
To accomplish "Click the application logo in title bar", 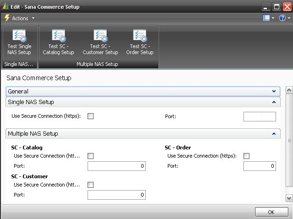I will [5, 7].
